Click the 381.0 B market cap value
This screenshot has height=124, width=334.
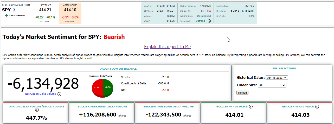point(249,6)
